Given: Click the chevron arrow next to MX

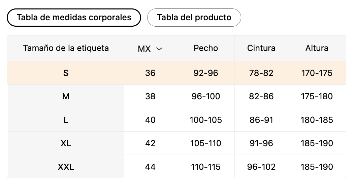Looking at the screenshot, I should [x=159, y=49].
